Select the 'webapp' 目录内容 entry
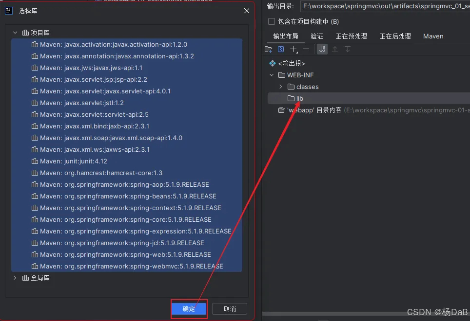This screenshot has height=321, width=470. pyautogui.click(x=314, y=110)
